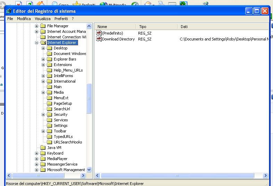The height and width of the screenshot is (186, 273).
Task: Click the File Manager folder icon
Action: 43,26
